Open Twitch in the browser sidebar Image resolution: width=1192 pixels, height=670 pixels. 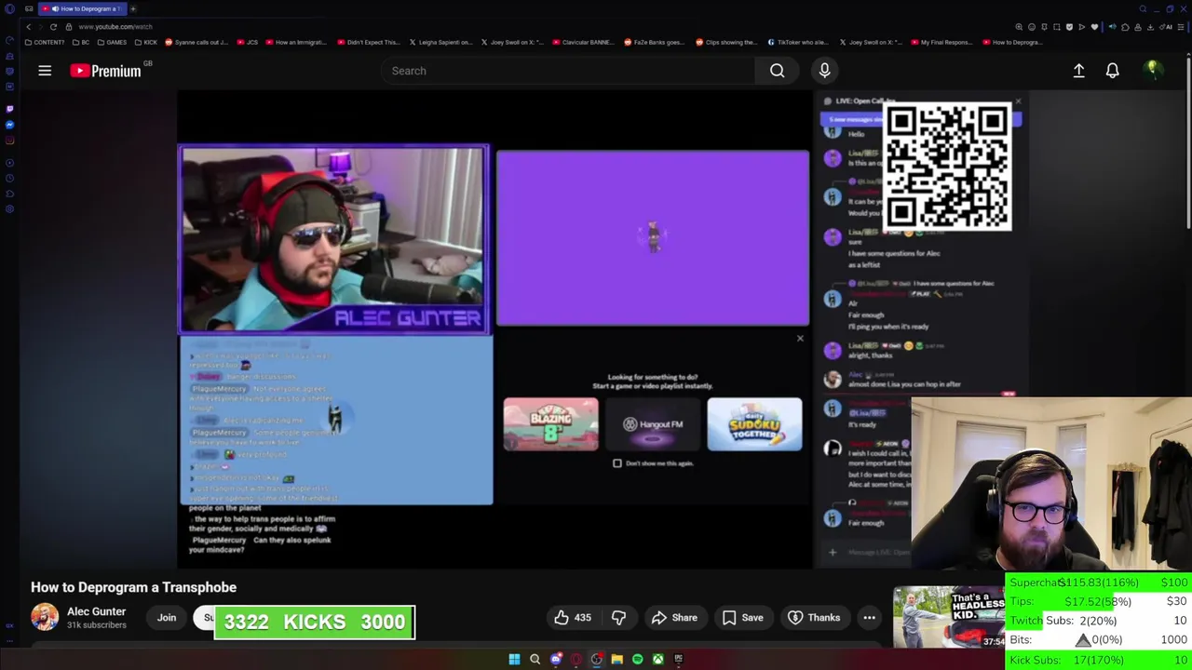pyautogui.click(x=9, y=109)
